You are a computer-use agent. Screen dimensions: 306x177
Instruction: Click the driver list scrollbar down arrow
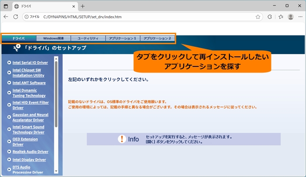[x=56, y=171]
